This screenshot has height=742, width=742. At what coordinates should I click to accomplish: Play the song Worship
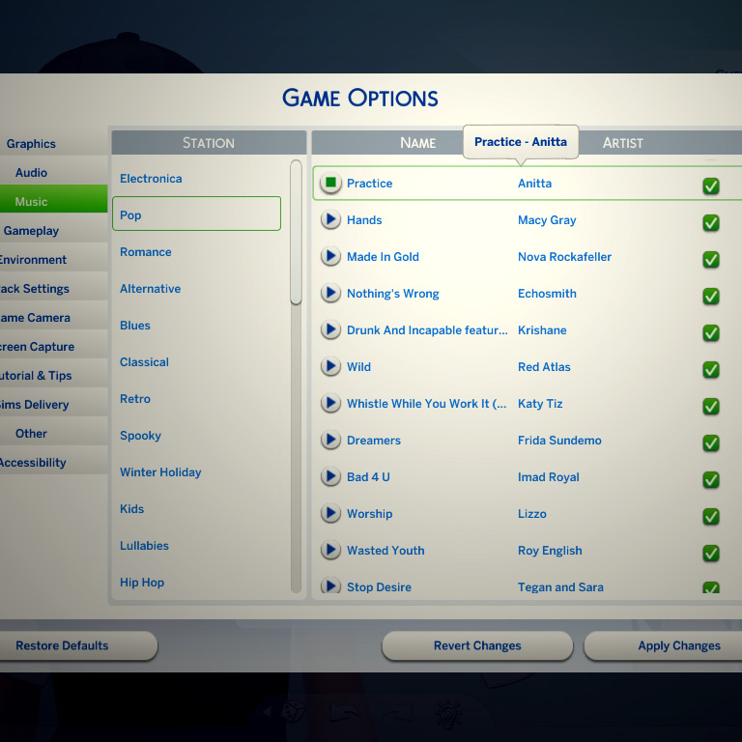(x=330, y=513)
